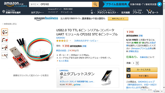
Task: Click the star rating icons
Action: pyautogui.click(x=62, y=41)
